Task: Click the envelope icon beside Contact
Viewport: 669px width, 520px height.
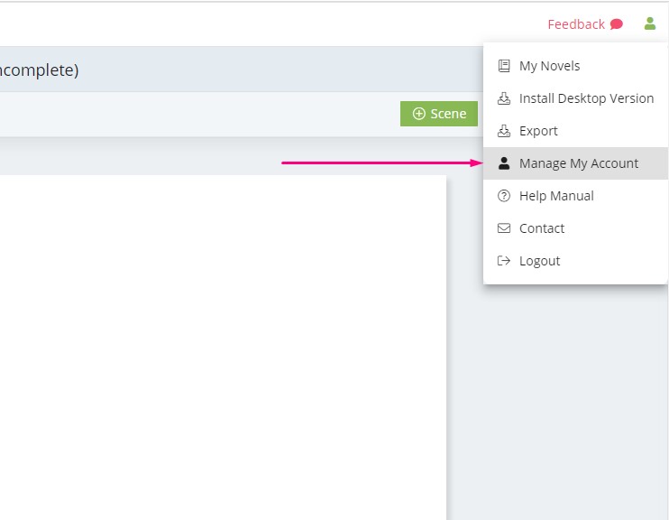Action: pyautogui.click(x=504, y=228)
